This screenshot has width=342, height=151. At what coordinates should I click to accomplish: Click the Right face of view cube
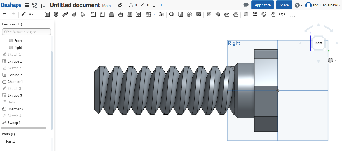pos(318,43)
